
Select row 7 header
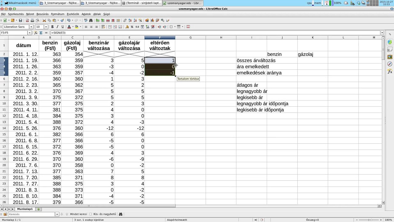4,85
